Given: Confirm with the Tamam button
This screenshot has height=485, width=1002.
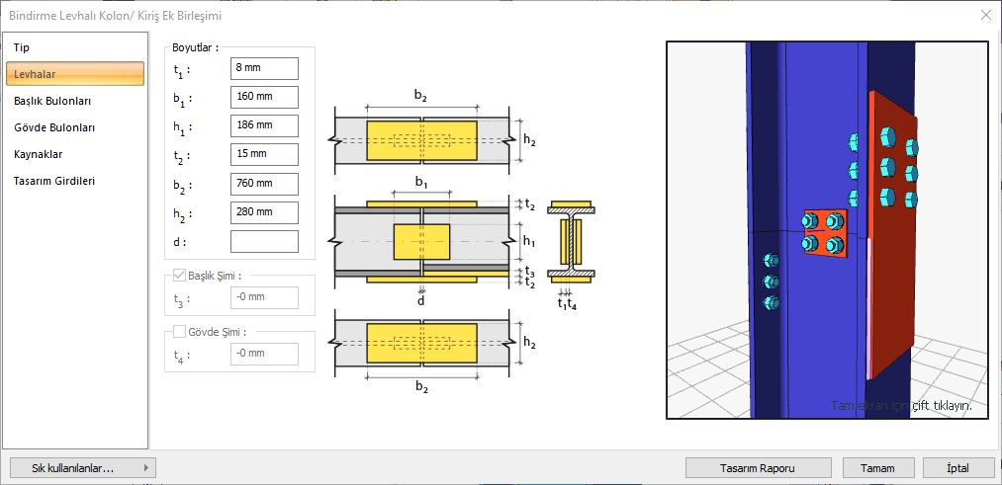Looking at the screenshot, I should [x=877, y=468].
